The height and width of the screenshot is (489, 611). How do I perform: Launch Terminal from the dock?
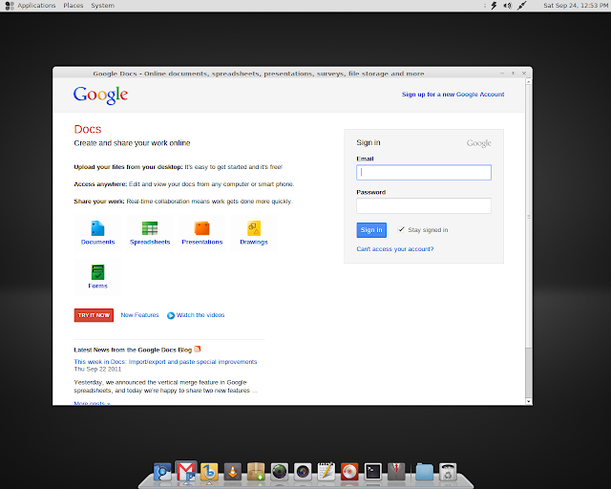373,472
